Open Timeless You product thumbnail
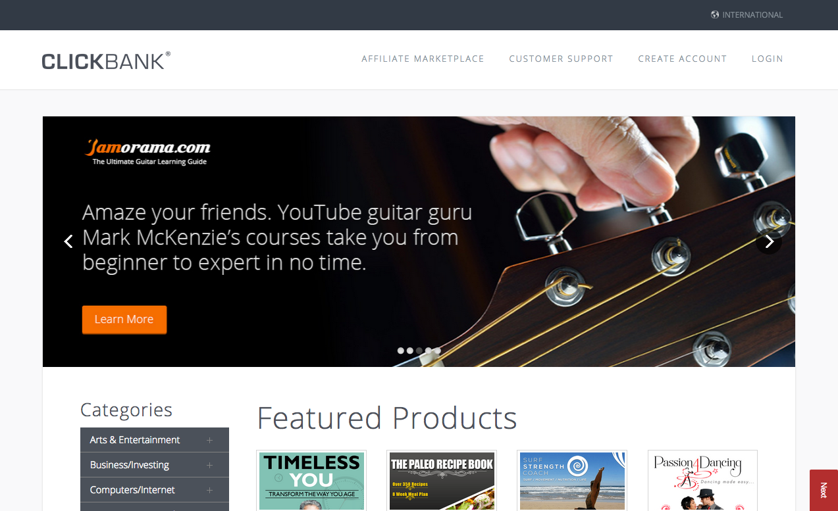 coord(311,481)
